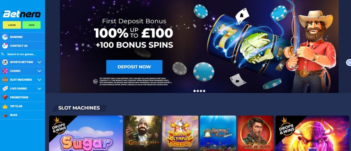Open the Slot Machines menu item
The height and width of the screenshot is (151, 351).
coord(21,80)
